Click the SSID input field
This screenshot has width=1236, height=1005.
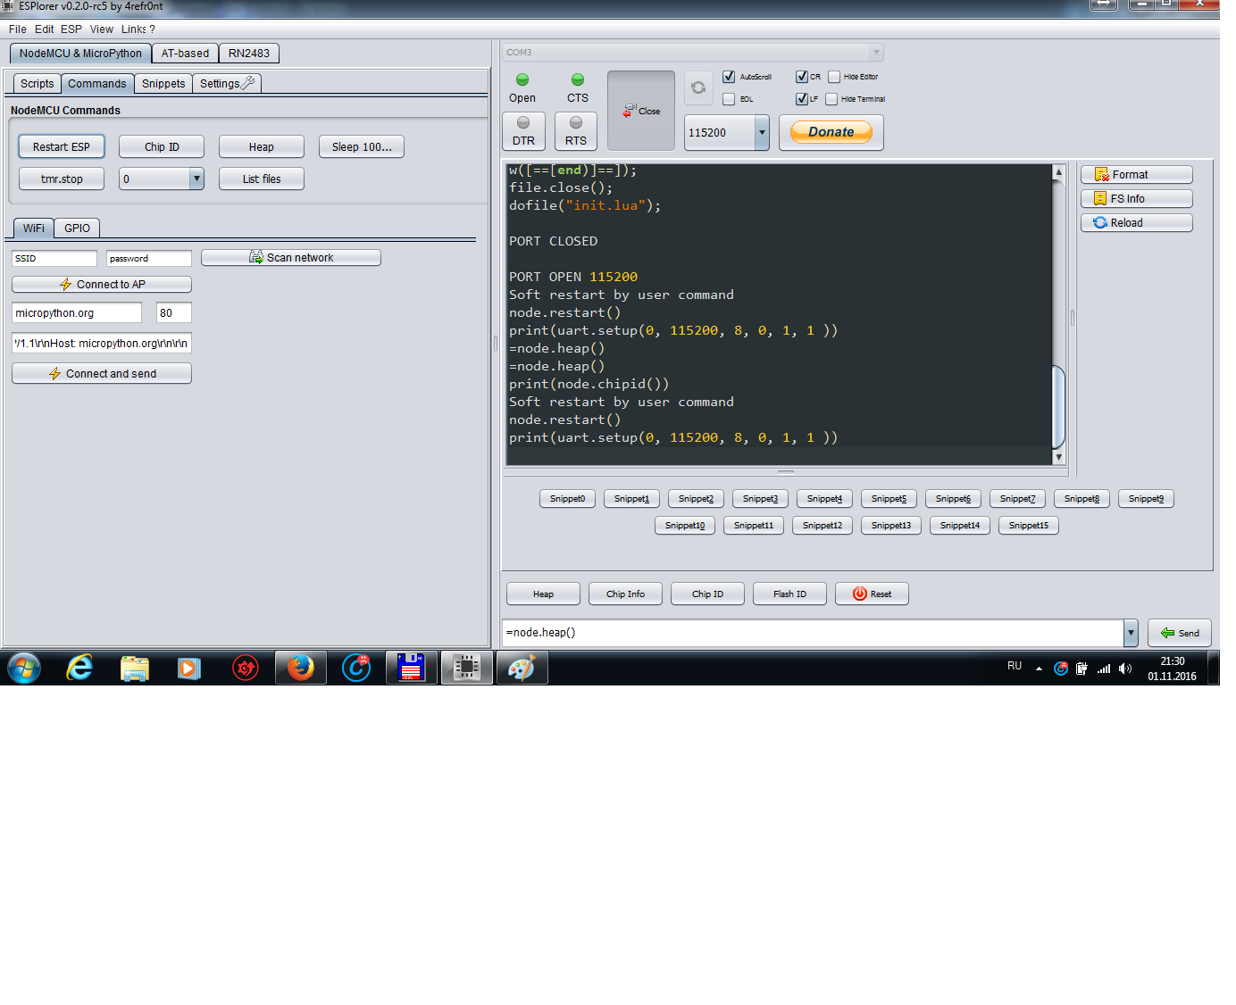54,259
